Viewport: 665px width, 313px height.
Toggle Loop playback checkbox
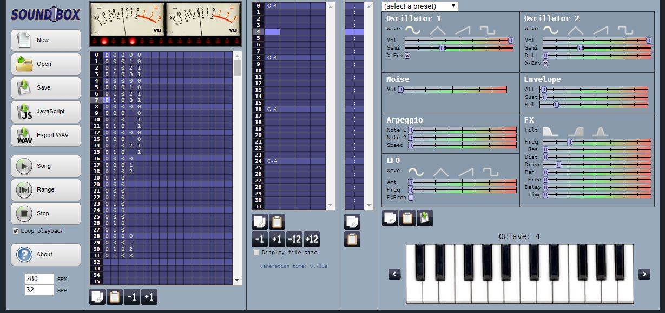pos(16,231)
